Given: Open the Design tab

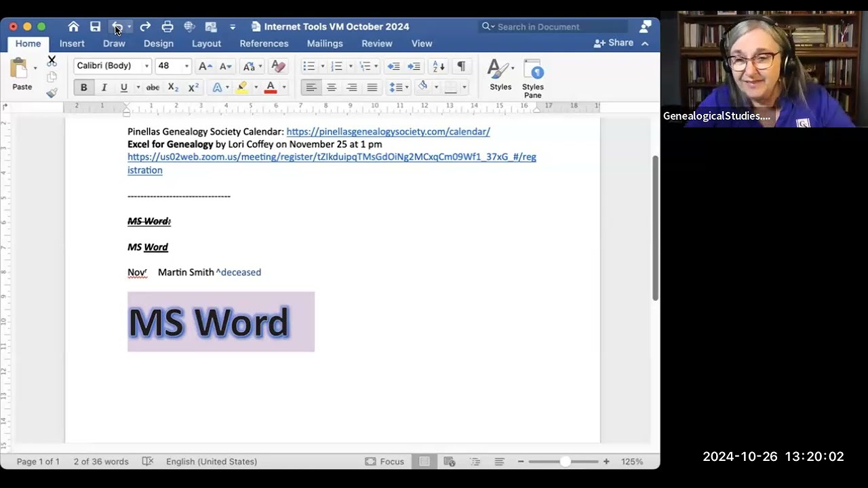Looking at the screenshot, I should click(159, 43).
